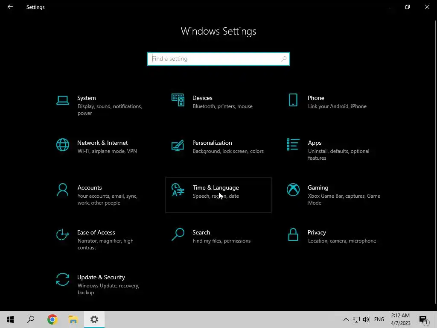Click the Devices keyboard and speaker icon
Image resolution: width=437 pixels, height=328 pixels.
178,100
